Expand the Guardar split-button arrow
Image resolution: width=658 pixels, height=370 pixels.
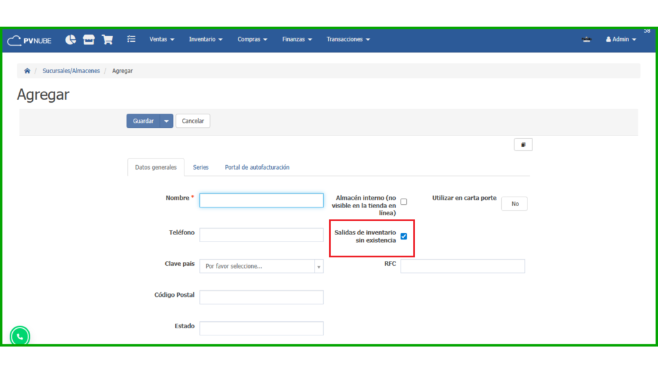pos(167,121)
